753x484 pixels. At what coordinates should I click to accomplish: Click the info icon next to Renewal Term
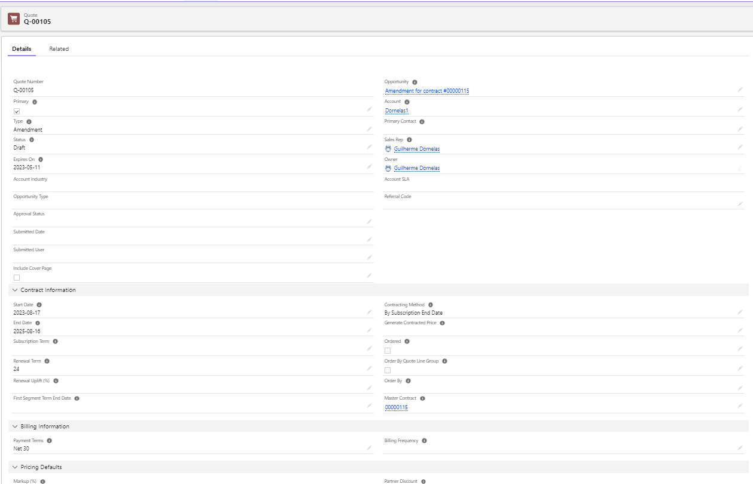point(47,361)
